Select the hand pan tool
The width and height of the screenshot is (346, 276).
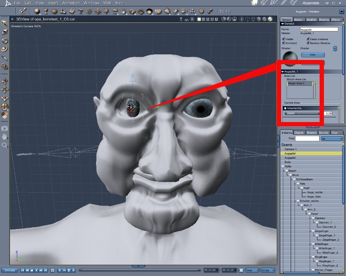click(4, 137)
